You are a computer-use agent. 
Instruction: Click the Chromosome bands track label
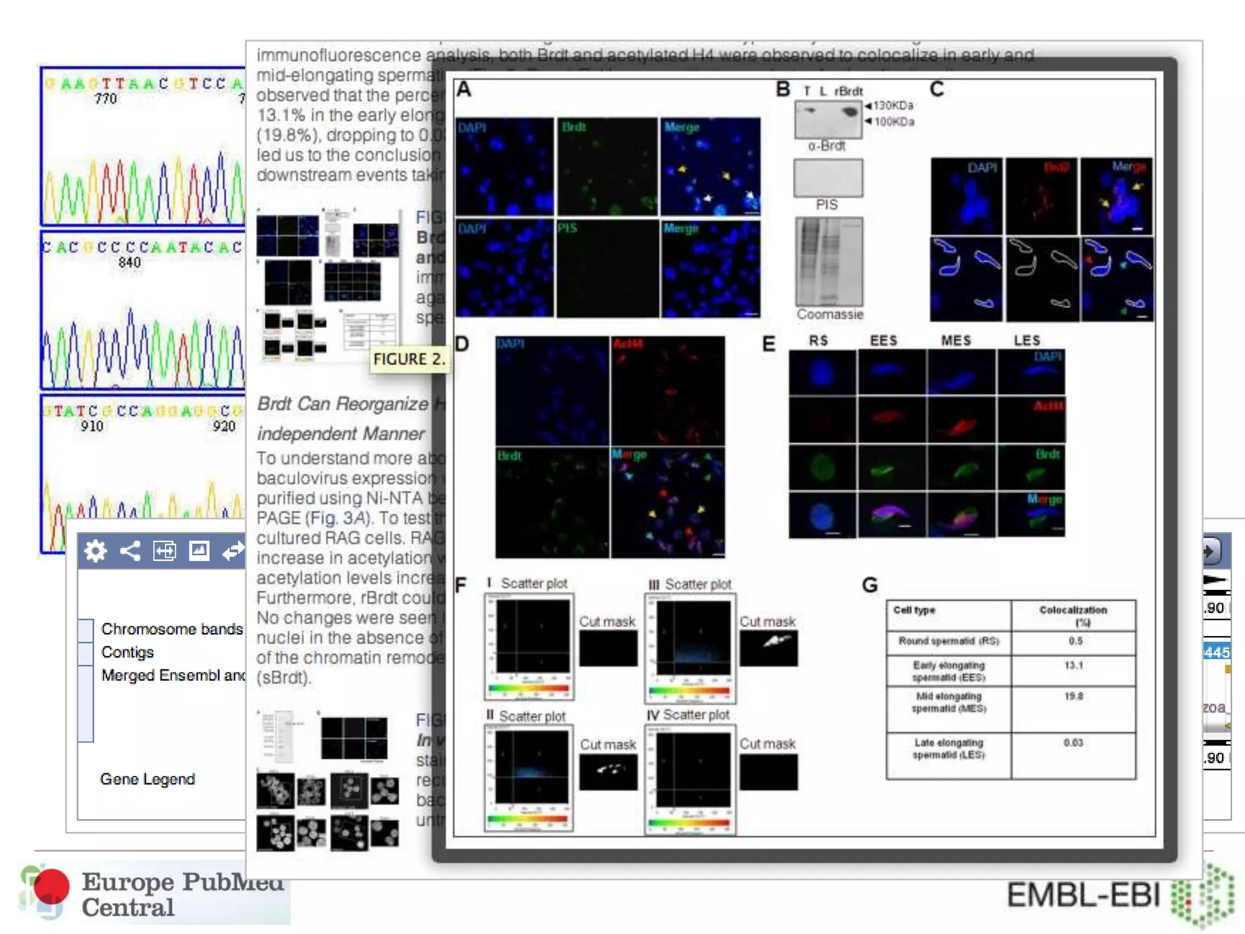click(171, 629)
